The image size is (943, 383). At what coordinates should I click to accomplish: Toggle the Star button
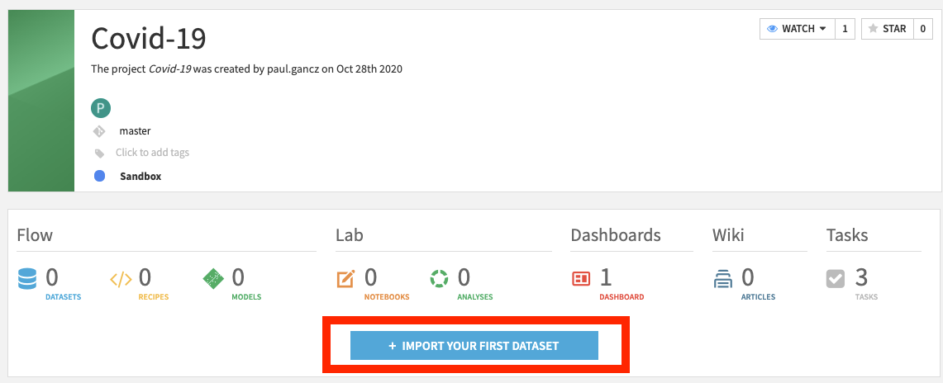(886, 29)
